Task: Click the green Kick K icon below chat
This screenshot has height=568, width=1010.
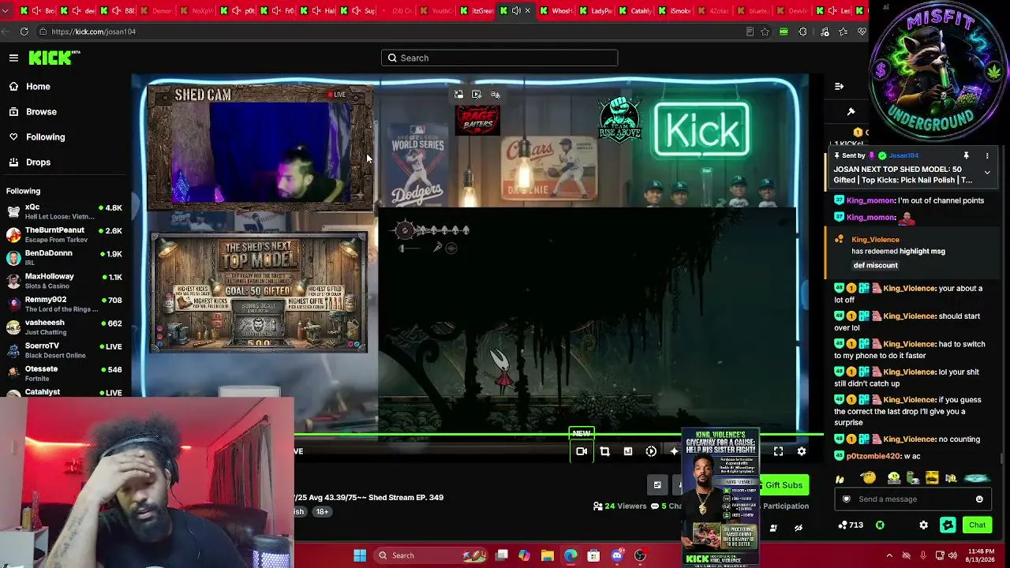Action: (880, 525)
